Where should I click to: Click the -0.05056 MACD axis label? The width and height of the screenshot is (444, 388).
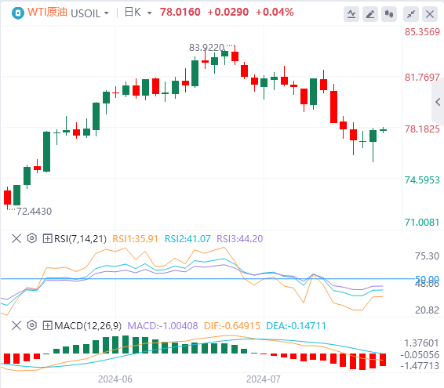point(420,354)
